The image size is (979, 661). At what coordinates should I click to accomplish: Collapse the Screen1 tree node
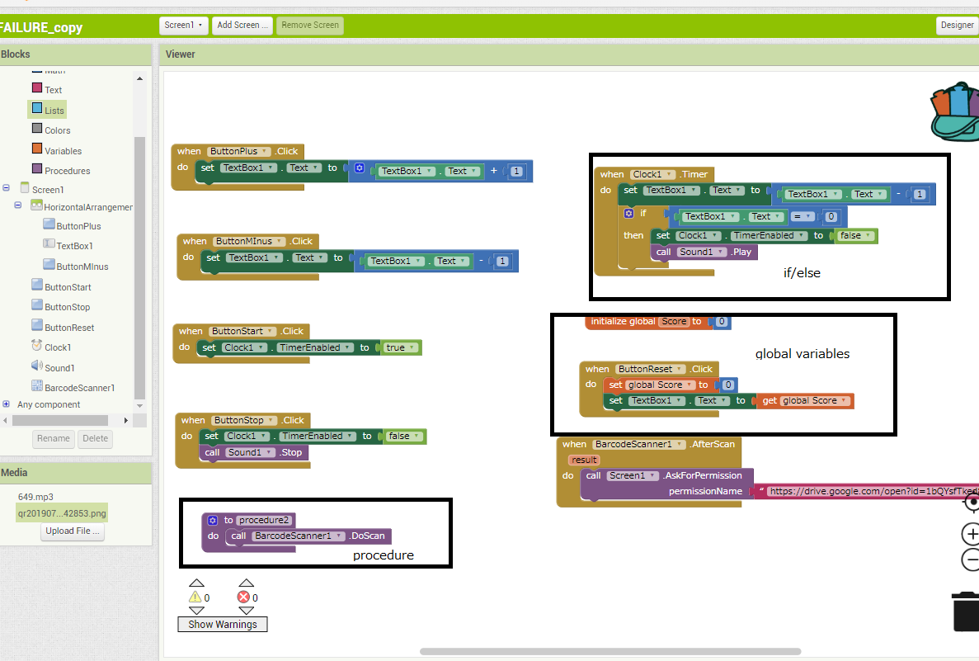tap(7, 189)
